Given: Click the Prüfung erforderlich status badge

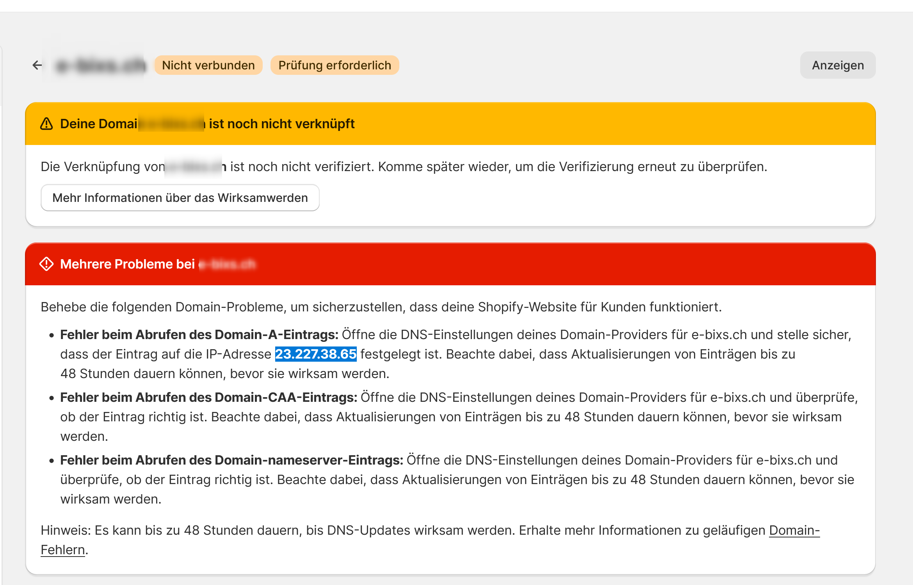Looking at the screenshot, I should (335, 65).
